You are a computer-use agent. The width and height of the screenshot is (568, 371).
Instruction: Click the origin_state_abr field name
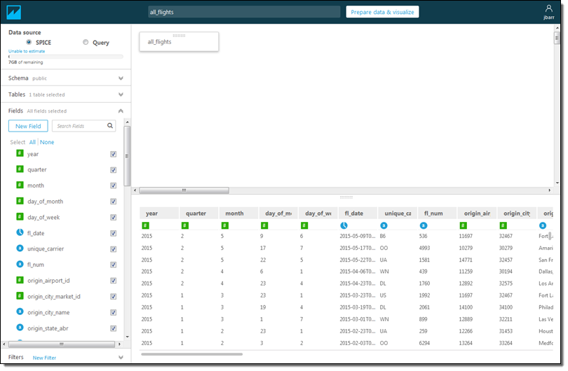tap(48, 328)
